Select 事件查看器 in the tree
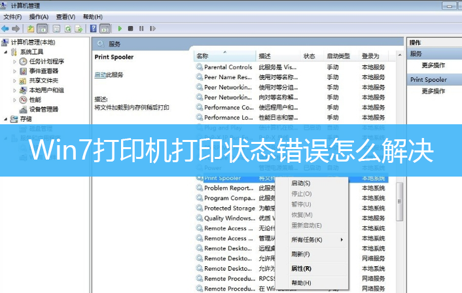462x293 pixels. 44,71
